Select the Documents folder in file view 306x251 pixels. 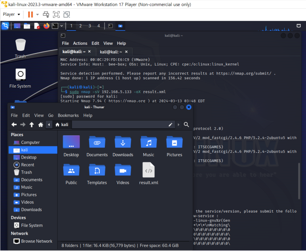click(97, 146)
